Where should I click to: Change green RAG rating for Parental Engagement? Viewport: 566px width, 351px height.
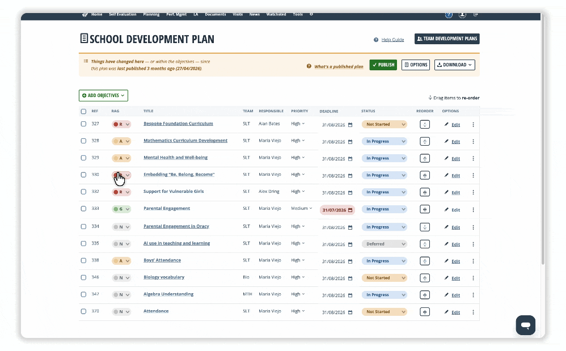pos(121,209)
